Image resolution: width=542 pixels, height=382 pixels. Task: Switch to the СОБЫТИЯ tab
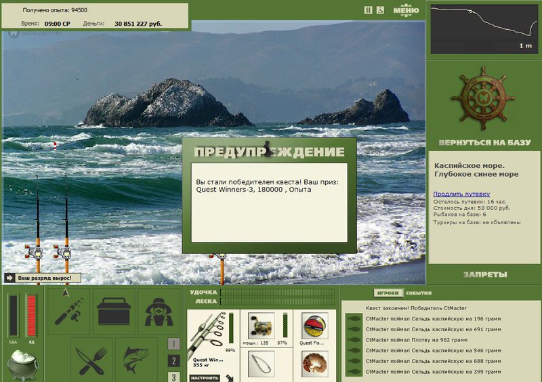[419, 293]
